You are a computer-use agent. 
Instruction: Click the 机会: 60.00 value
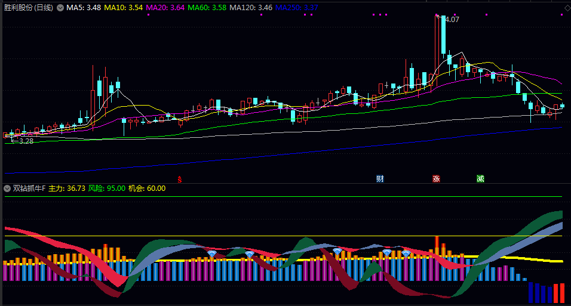pyautogui.click(x=147, y=188)
